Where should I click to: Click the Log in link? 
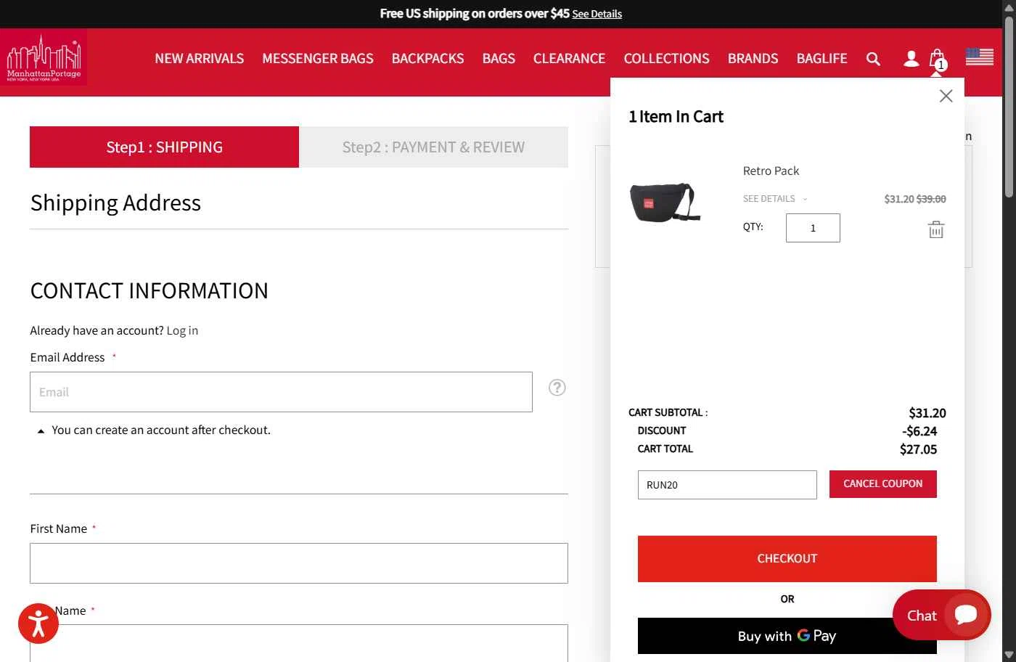click(182, 331)
